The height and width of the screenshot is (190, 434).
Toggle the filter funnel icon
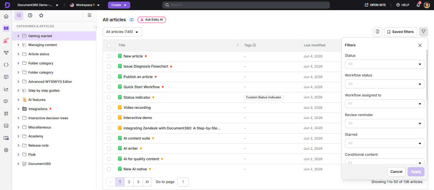pyautogui.click(x=424, y=32)
